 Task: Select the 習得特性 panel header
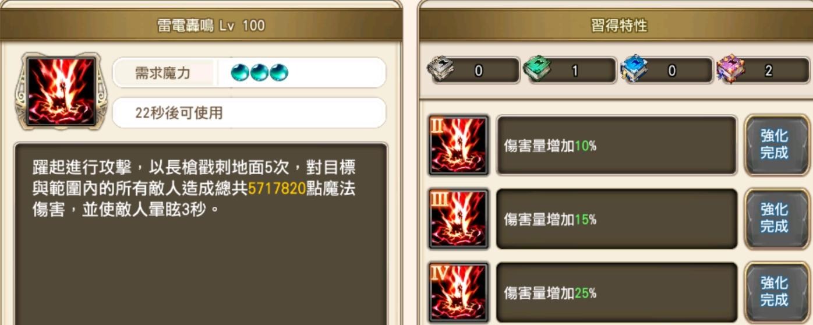coord(618,26)
